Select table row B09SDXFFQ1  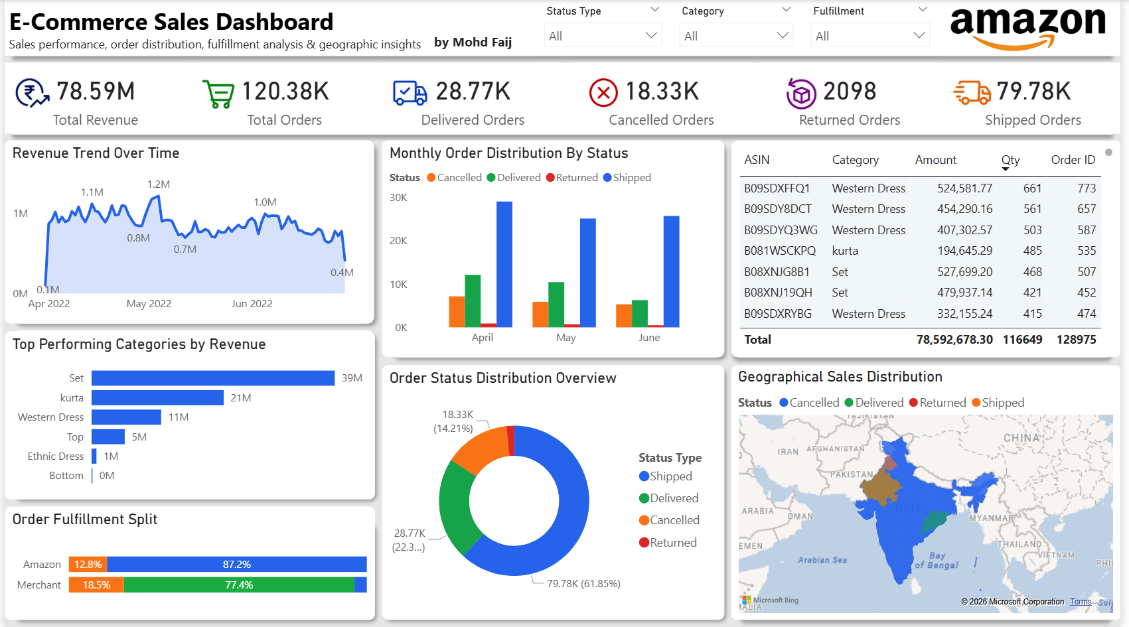[920, 188]
